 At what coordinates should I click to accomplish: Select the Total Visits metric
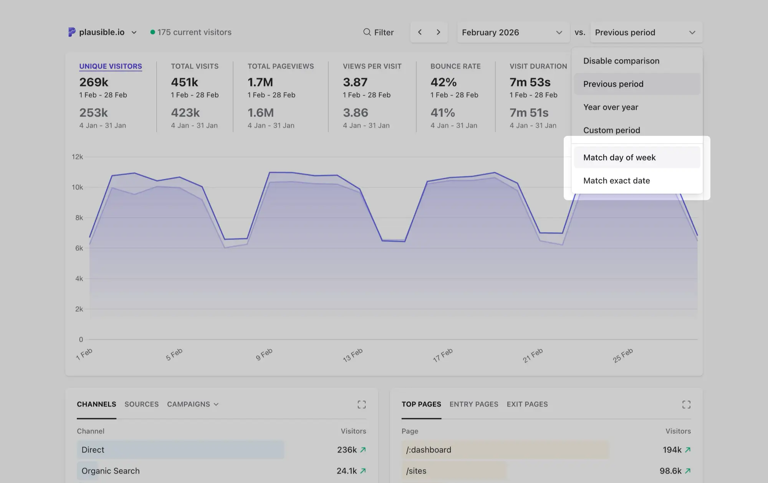pyautogui.click(x=194, y=66)
